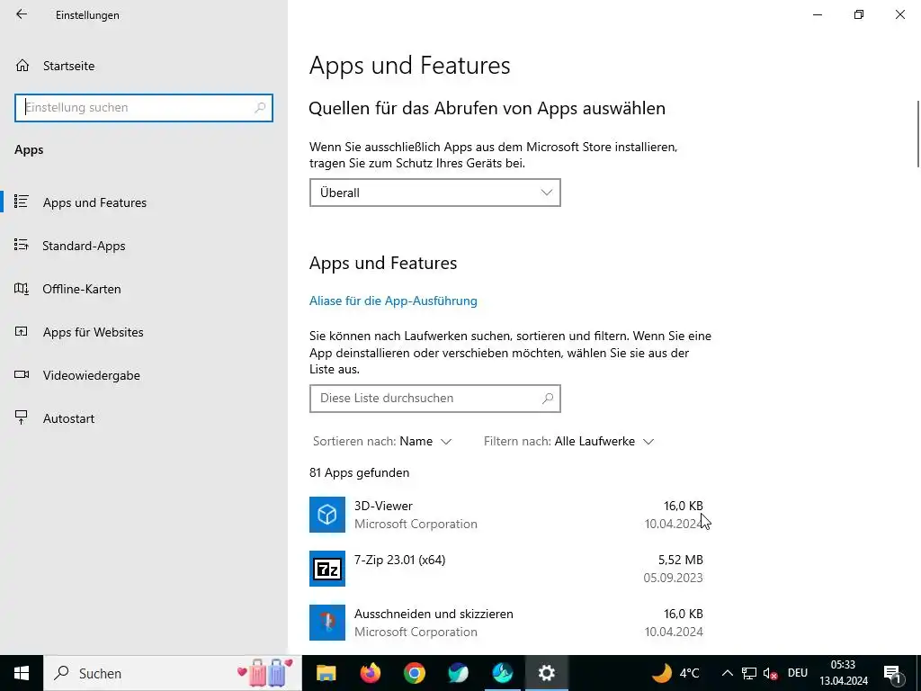Select Autostart in sidebar

(x=68, y=418)
